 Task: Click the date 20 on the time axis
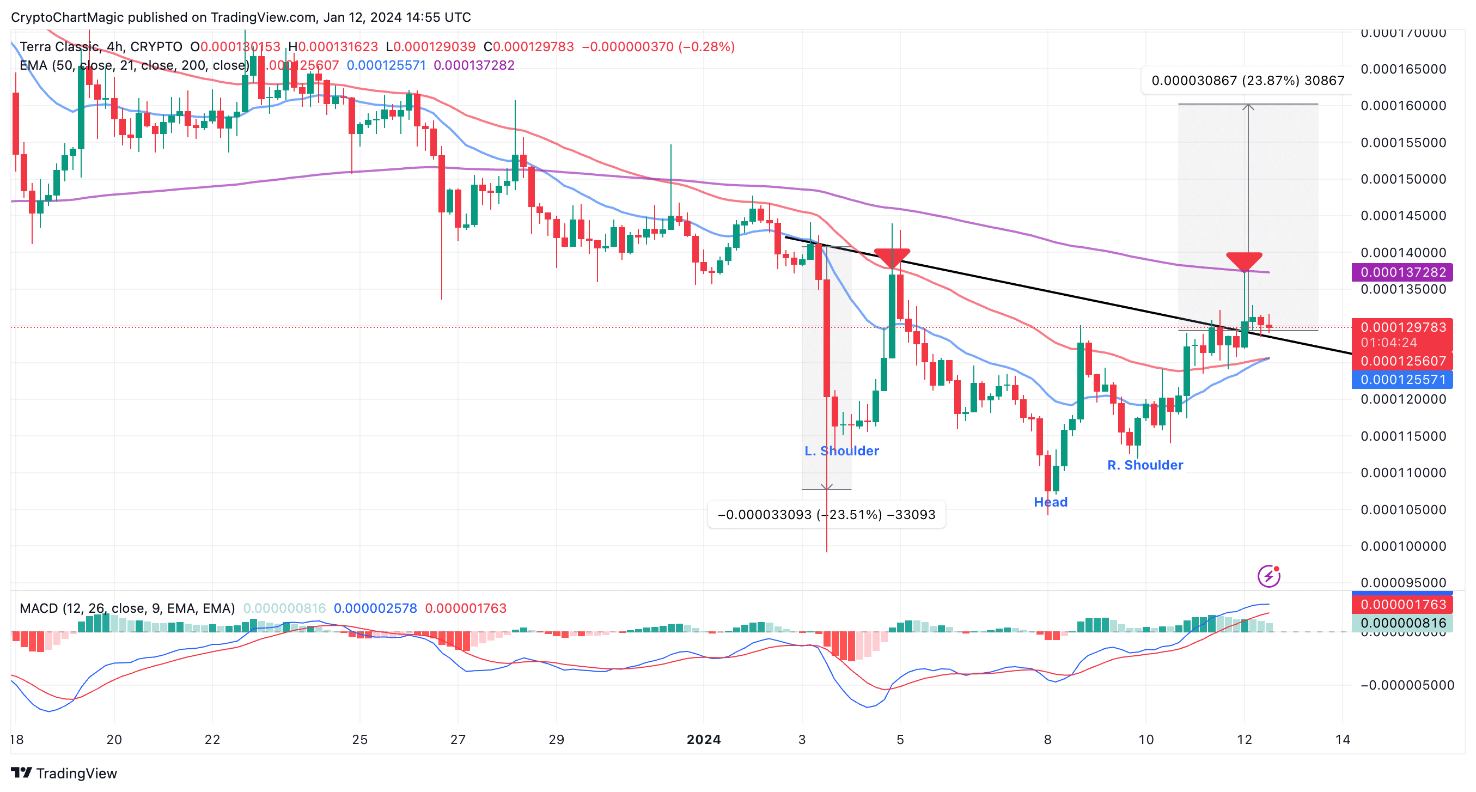click(x=114, y=739)
